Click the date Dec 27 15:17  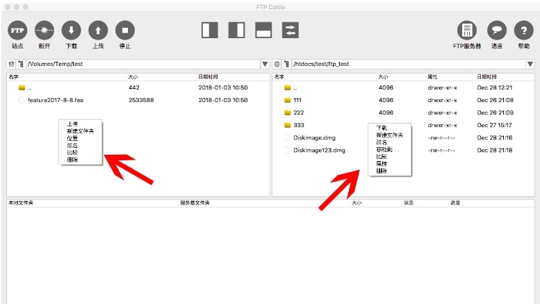495,125
